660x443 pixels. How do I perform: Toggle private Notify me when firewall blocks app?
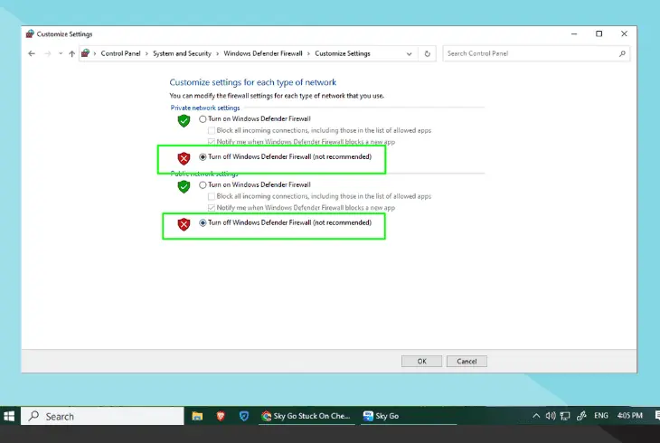tap(212, 142)
